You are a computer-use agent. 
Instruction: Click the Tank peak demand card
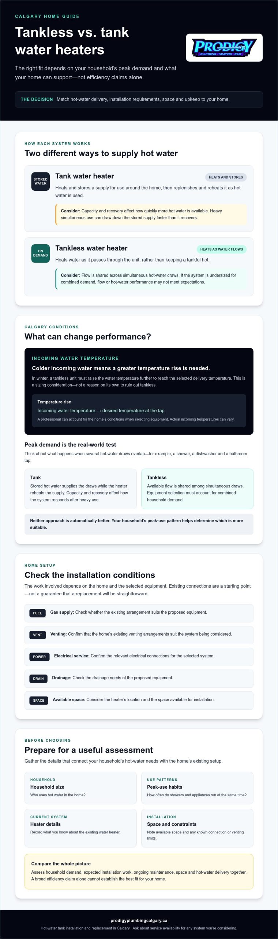(80, 489)
